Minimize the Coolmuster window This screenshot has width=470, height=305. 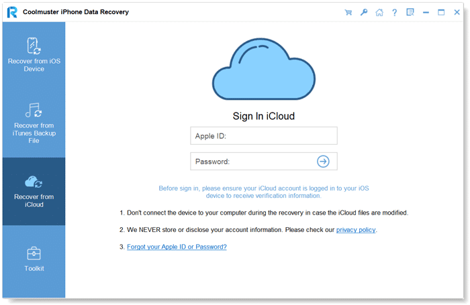pyautogui.click(x=426, y=12)
